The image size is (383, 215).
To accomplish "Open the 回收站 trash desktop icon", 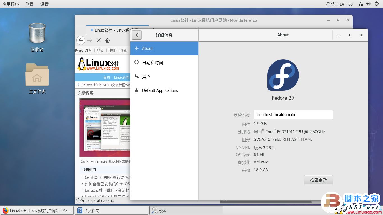I will 37,37.
